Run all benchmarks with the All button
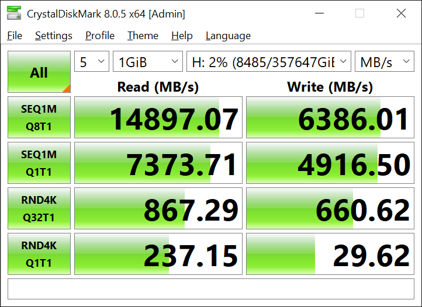422x307 pixels. tap(39, 72)
